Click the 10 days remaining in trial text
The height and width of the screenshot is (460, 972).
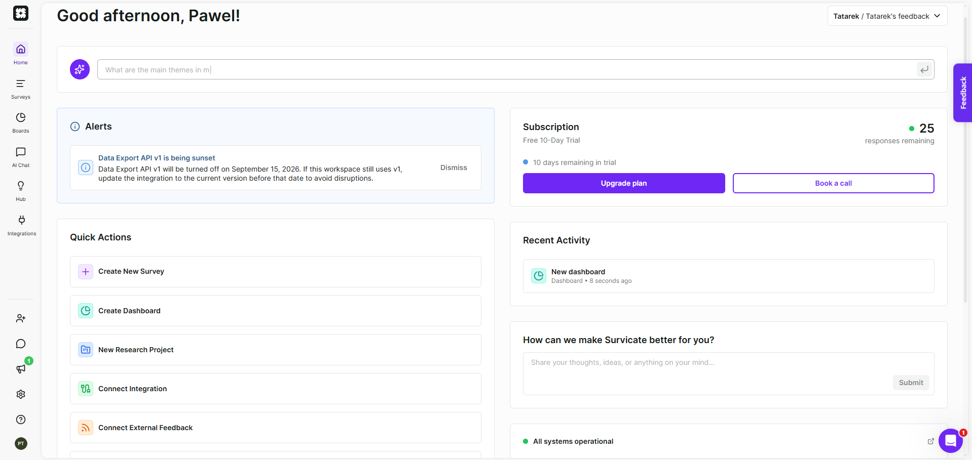[x=575, y=162]
